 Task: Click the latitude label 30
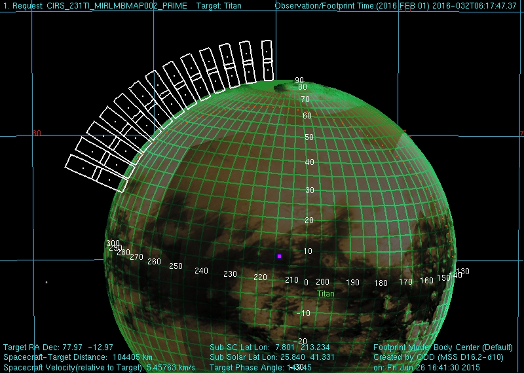tap(310, 190)
